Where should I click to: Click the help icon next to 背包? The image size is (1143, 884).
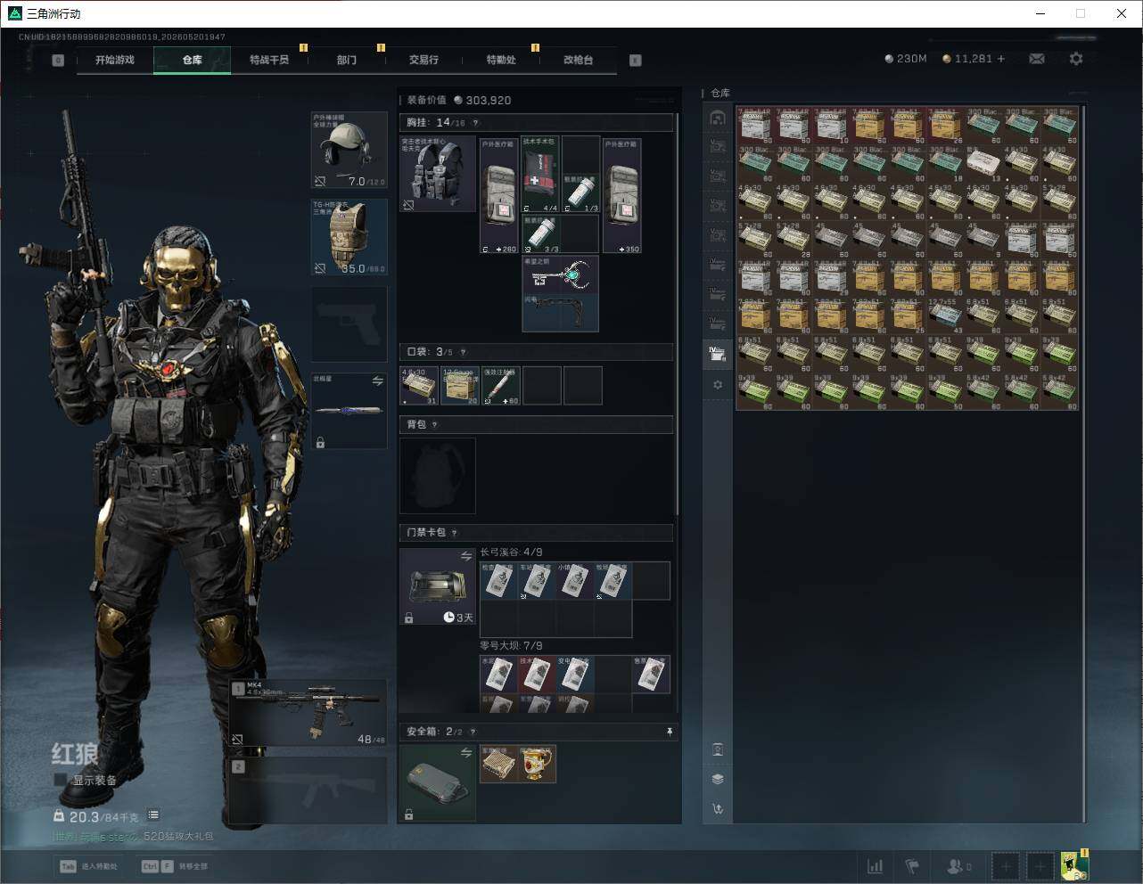click(434, 425)
